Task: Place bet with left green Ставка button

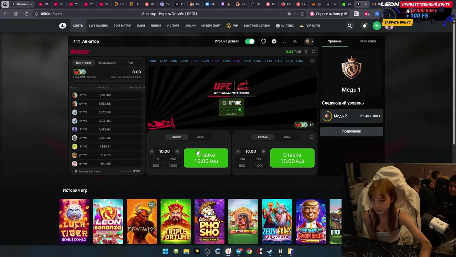Action: 206,158
